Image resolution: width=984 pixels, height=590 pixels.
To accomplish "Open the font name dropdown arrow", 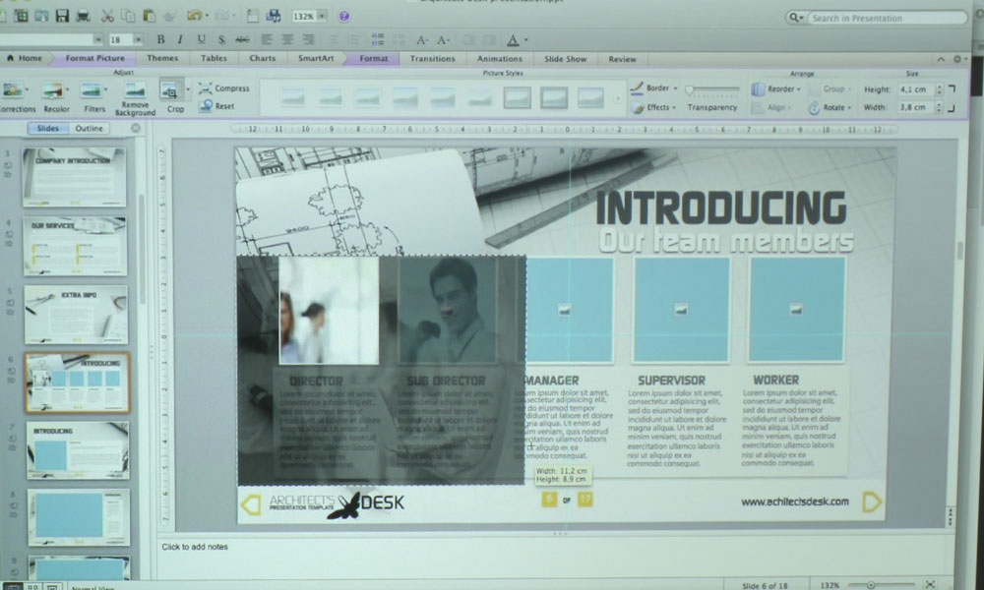I will point(97,39).
